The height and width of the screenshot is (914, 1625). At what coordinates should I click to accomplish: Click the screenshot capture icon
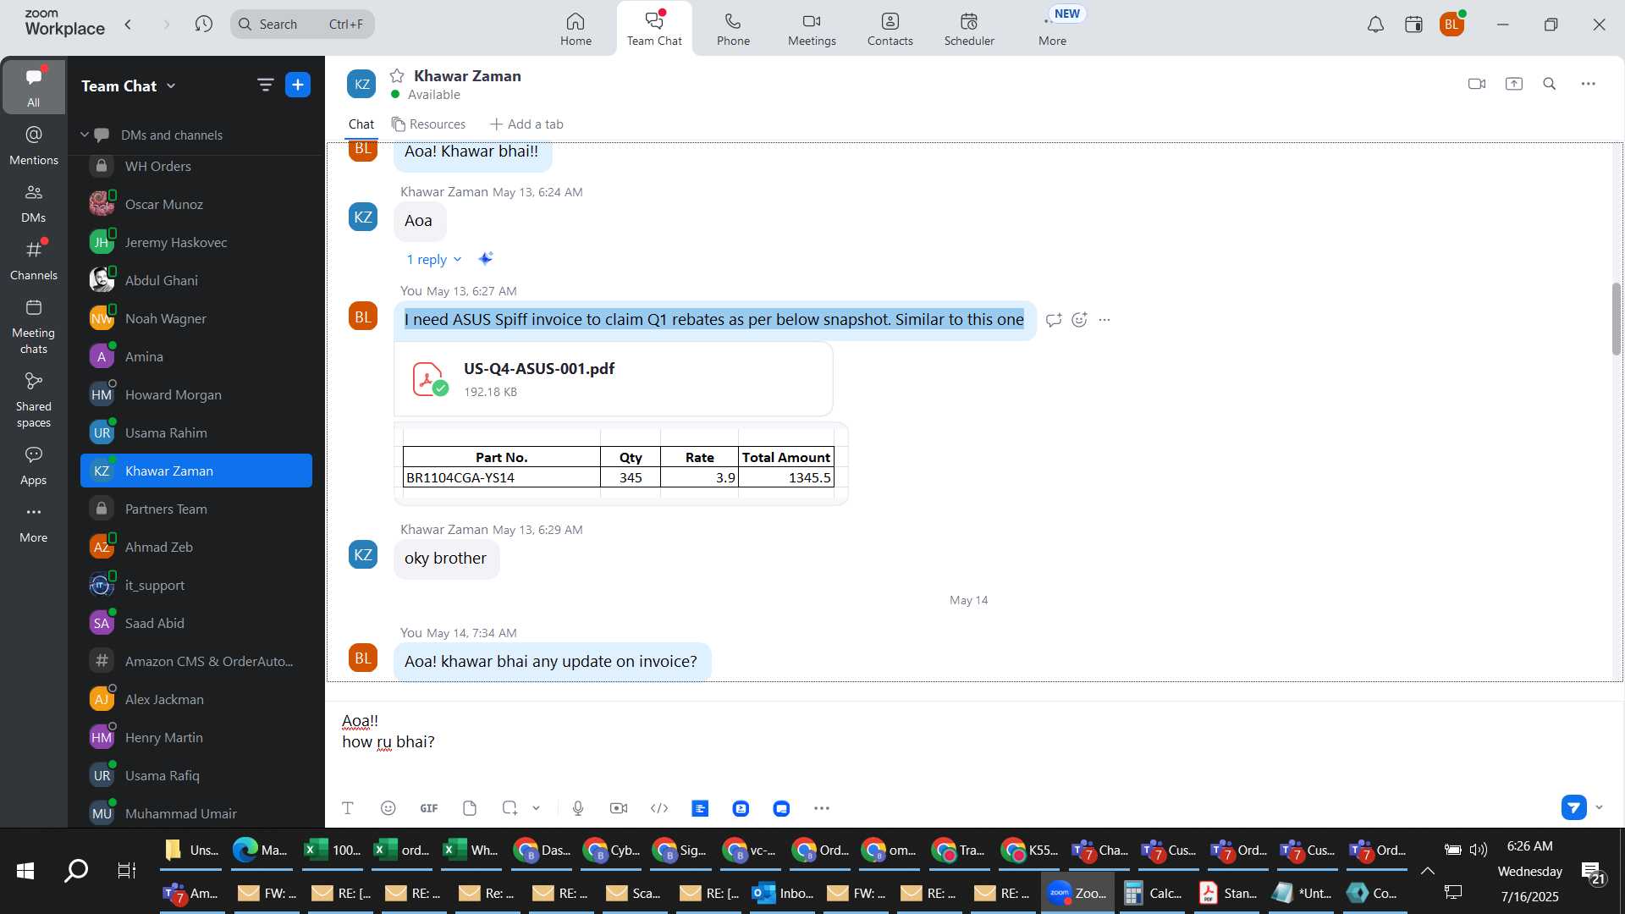pyautogui.click(x=510, y=808)
